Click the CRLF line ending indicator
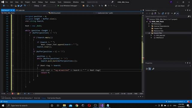The width and height of the screenshot is (192, 108). (141, 94)
